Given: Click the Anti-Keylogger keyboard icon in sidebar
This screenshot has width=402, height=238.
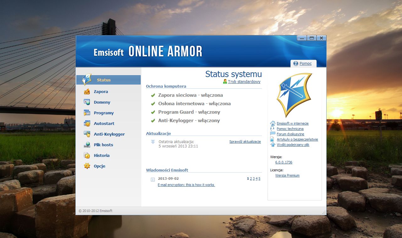Looking at the screenshot, I should (x=87, y=134).
